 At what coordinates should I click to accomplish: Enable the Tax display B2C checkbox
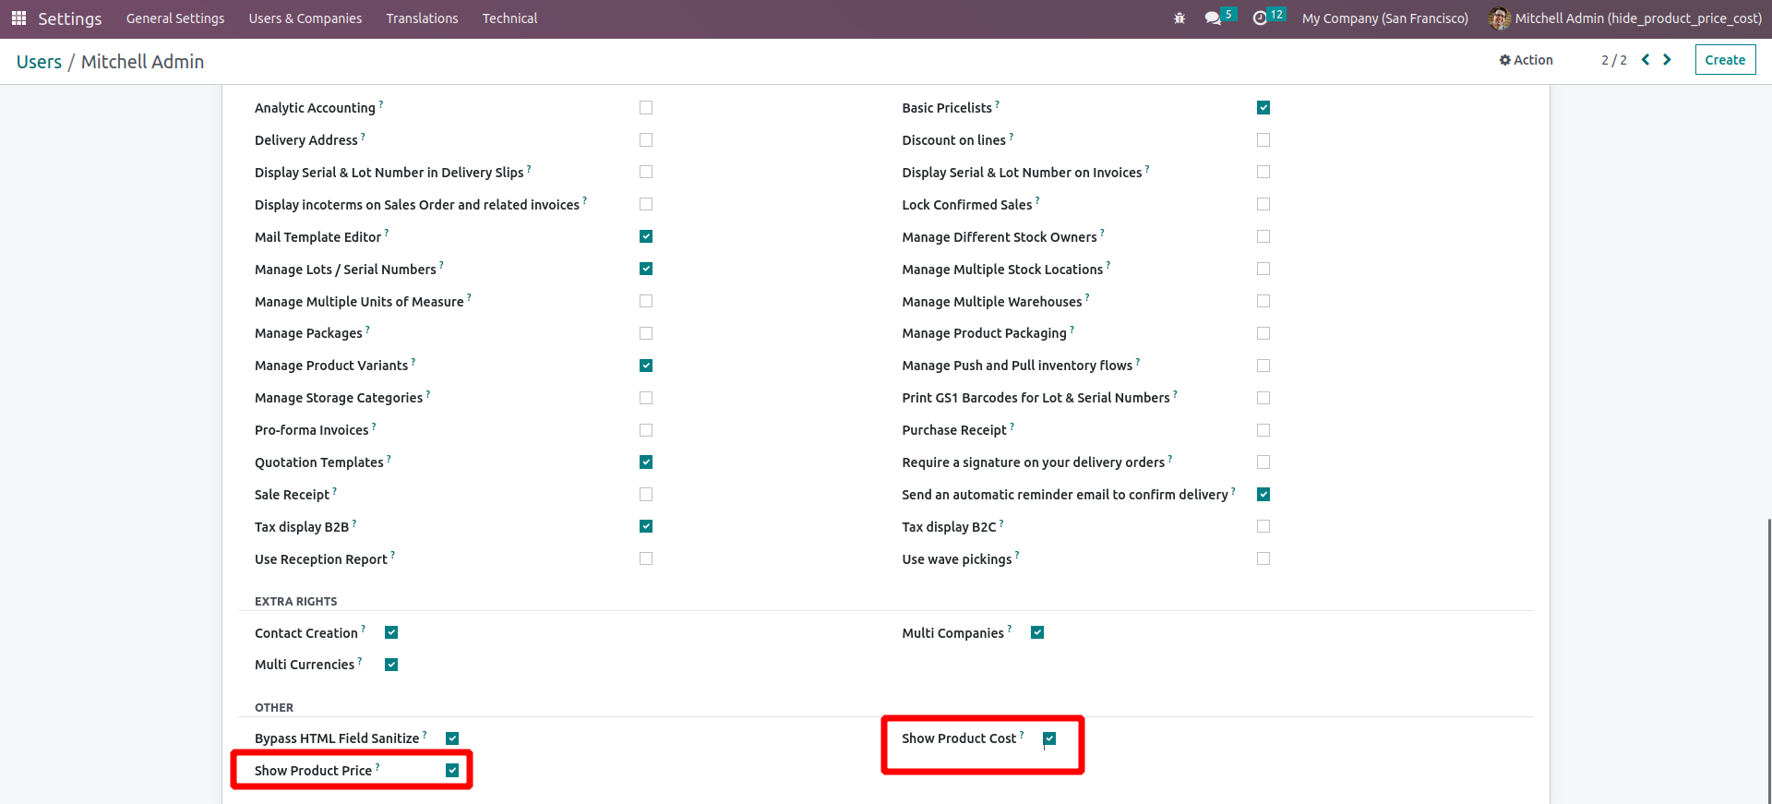coord(1263,526)
